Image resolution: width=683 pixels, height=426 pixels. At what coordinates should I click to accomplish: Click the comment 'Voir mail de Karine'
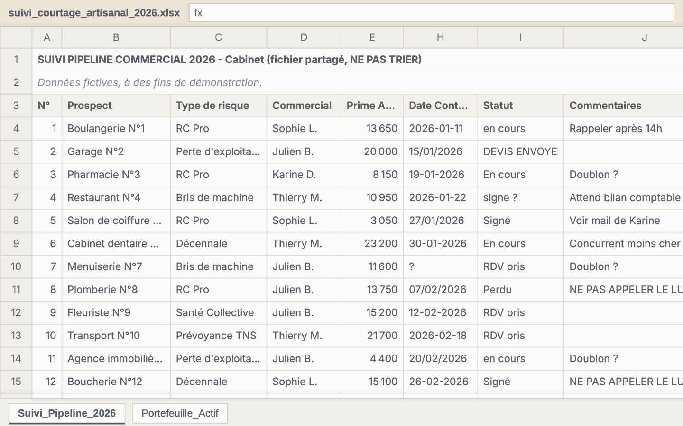623,221
